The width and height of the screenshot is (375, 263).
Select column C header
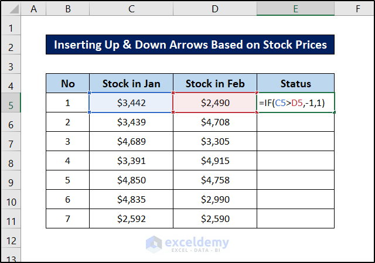[x=131, y=9]
